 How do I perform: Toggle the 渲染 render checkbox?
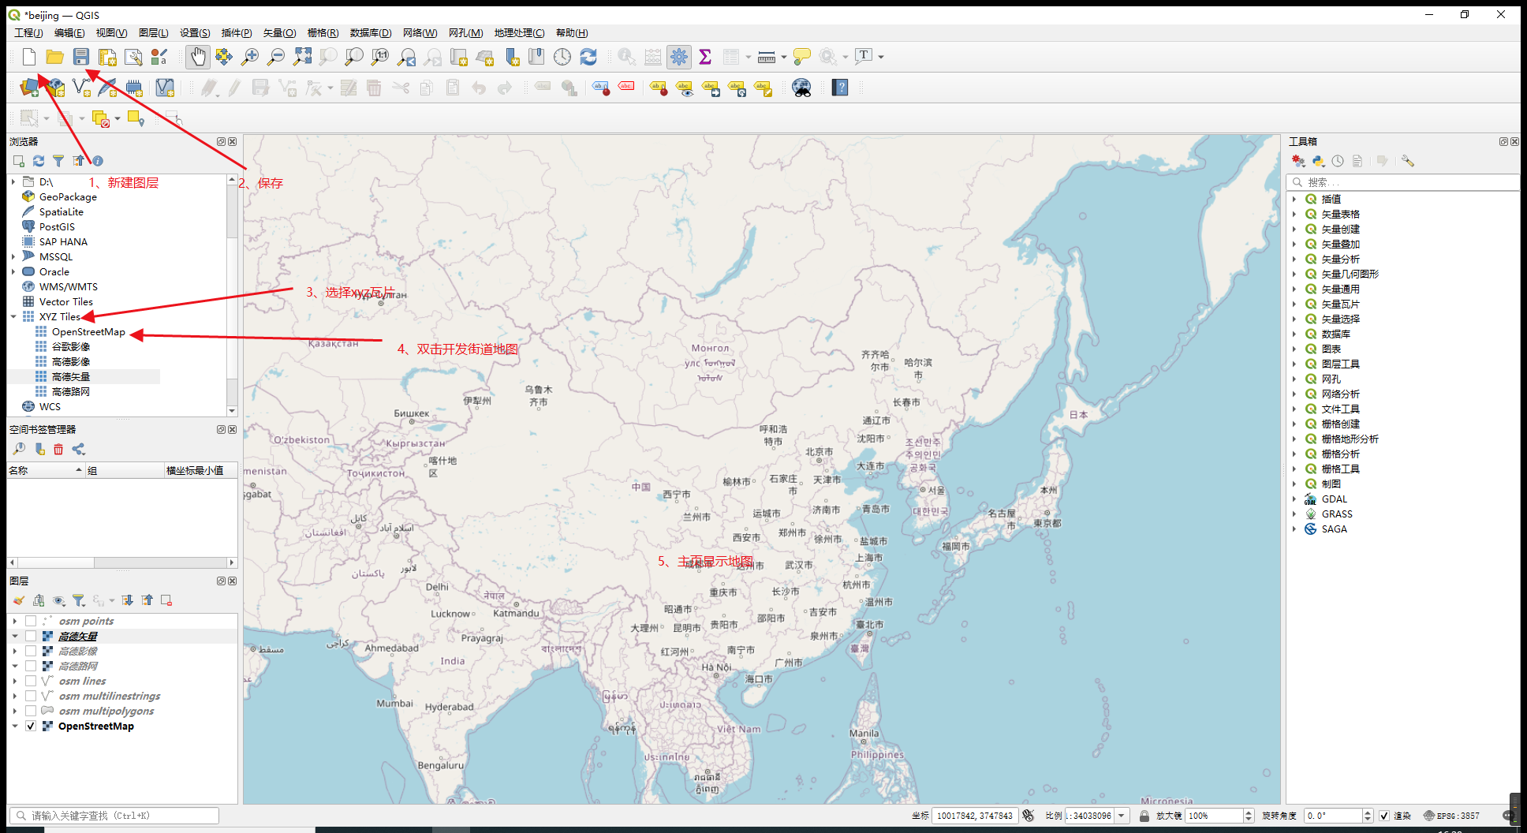click(x=1384, y=816)
